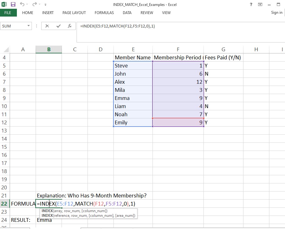This screenshot has width=285, height=229.
Task: Click the Redo arrow icon
Action: [x=34, y=4]
